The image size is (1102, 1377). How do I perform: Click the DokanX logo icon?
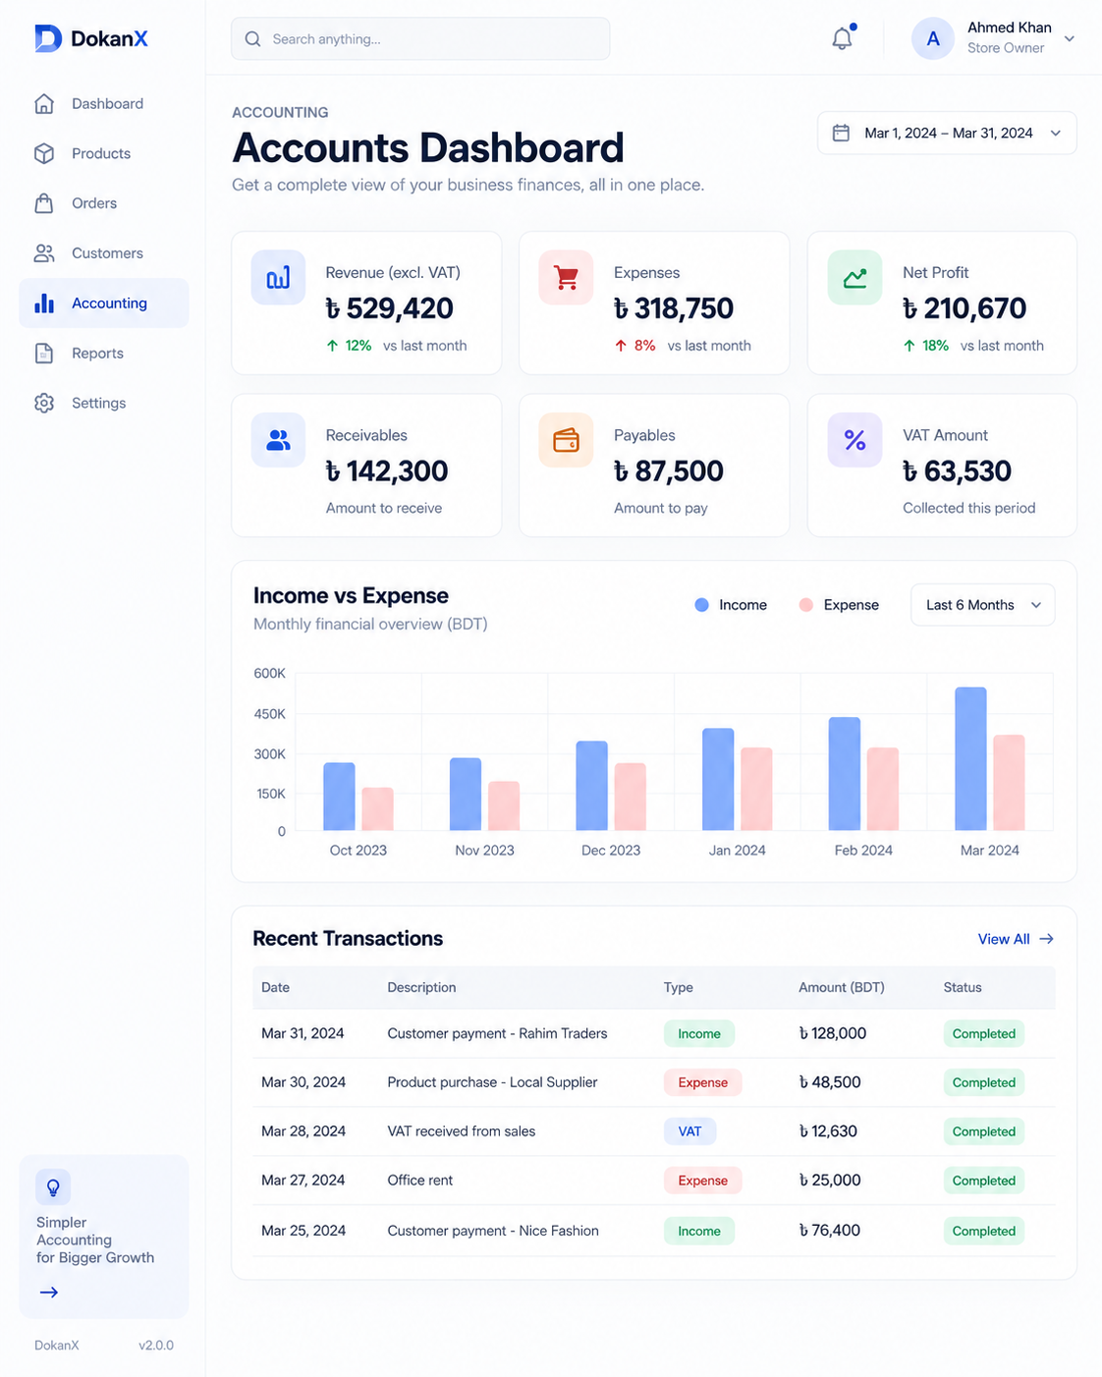coord(48,38)
